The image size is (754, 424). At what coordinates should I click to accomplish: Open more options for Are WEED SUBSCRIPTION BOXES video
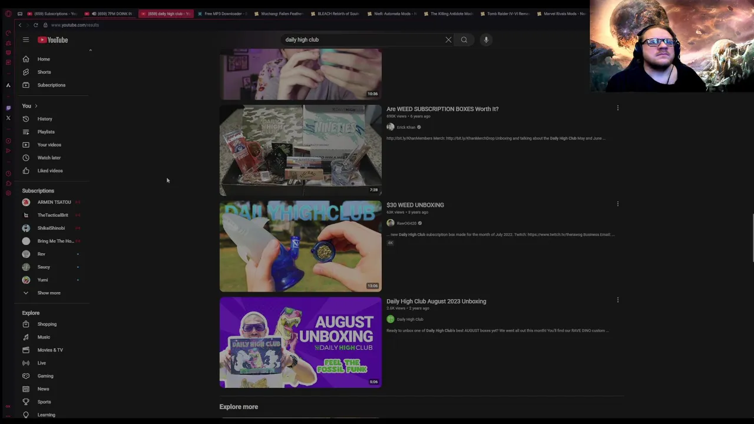click(x=617, y=108)
